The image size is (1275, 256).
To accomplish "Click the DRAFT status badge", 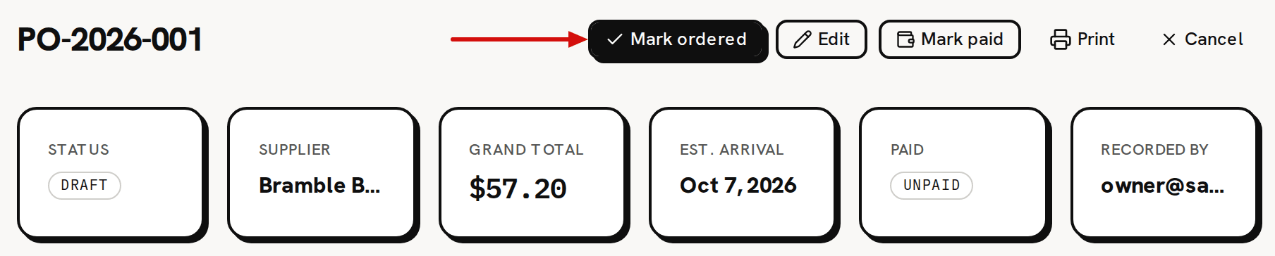I will pyautogui.click(x=85, y=186).
